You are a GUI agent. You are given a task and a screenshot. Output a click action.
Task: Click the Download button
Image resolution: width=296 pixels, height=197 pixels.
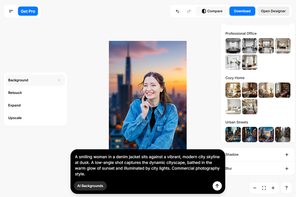[x=242, y=11]
